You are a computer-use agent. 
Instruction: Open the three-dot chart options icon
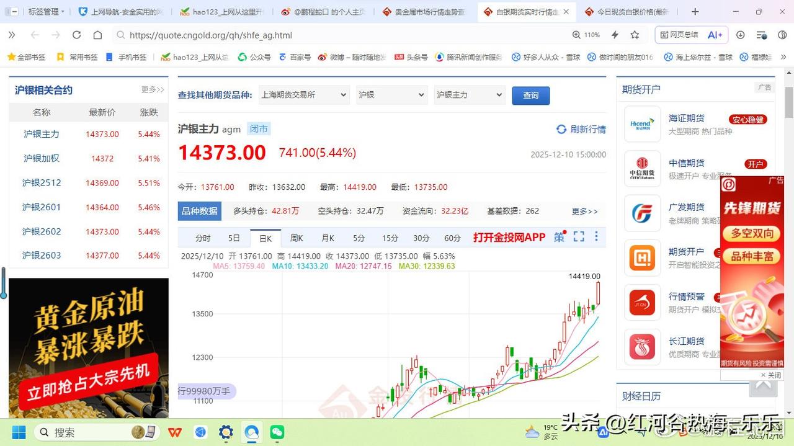596,237
